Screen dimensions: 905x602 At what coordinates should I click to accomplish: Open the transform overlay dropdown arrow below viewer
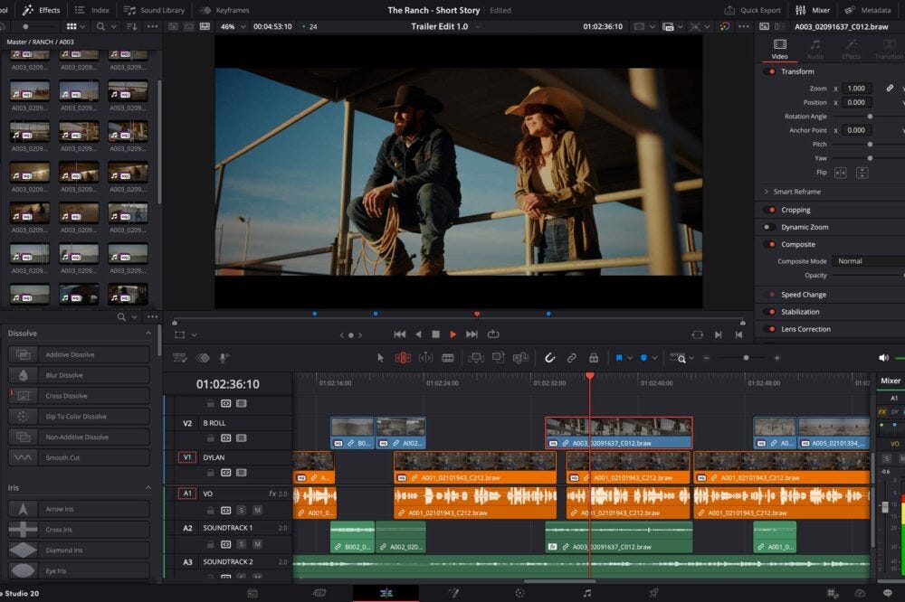(194, 335)
